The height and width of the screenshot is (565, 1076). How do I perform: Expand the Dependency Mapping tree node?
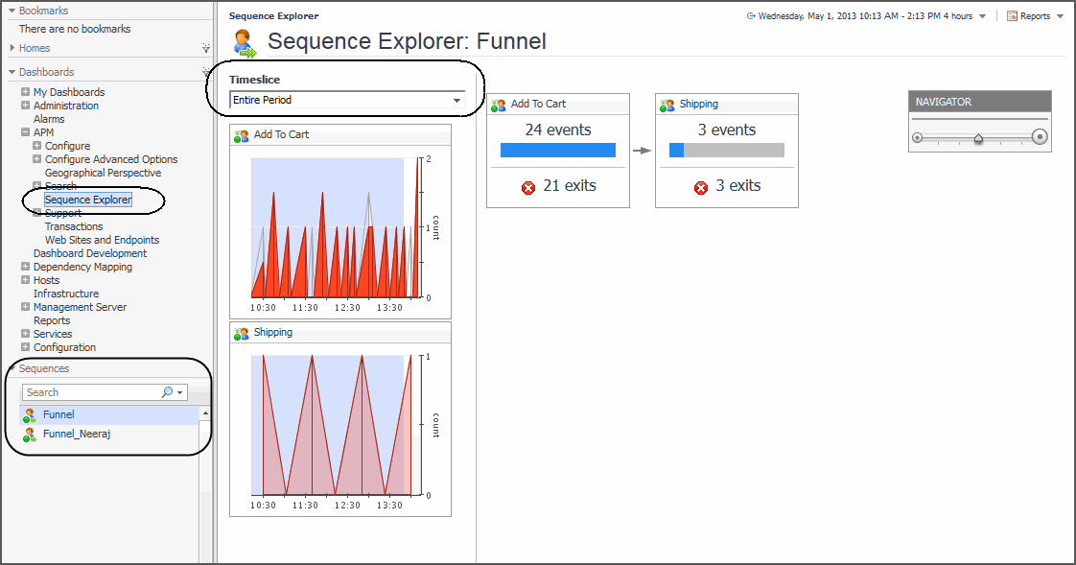pyautogui.click(x=26, y=267)
